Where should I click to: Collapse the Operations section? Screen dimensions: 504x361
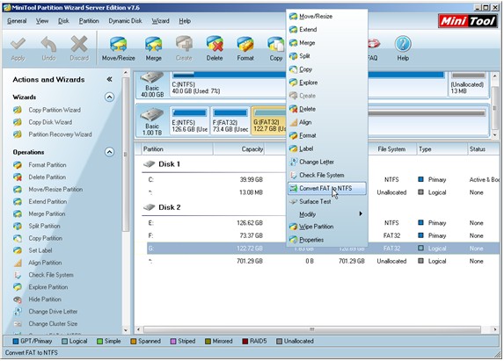(109, 152)
